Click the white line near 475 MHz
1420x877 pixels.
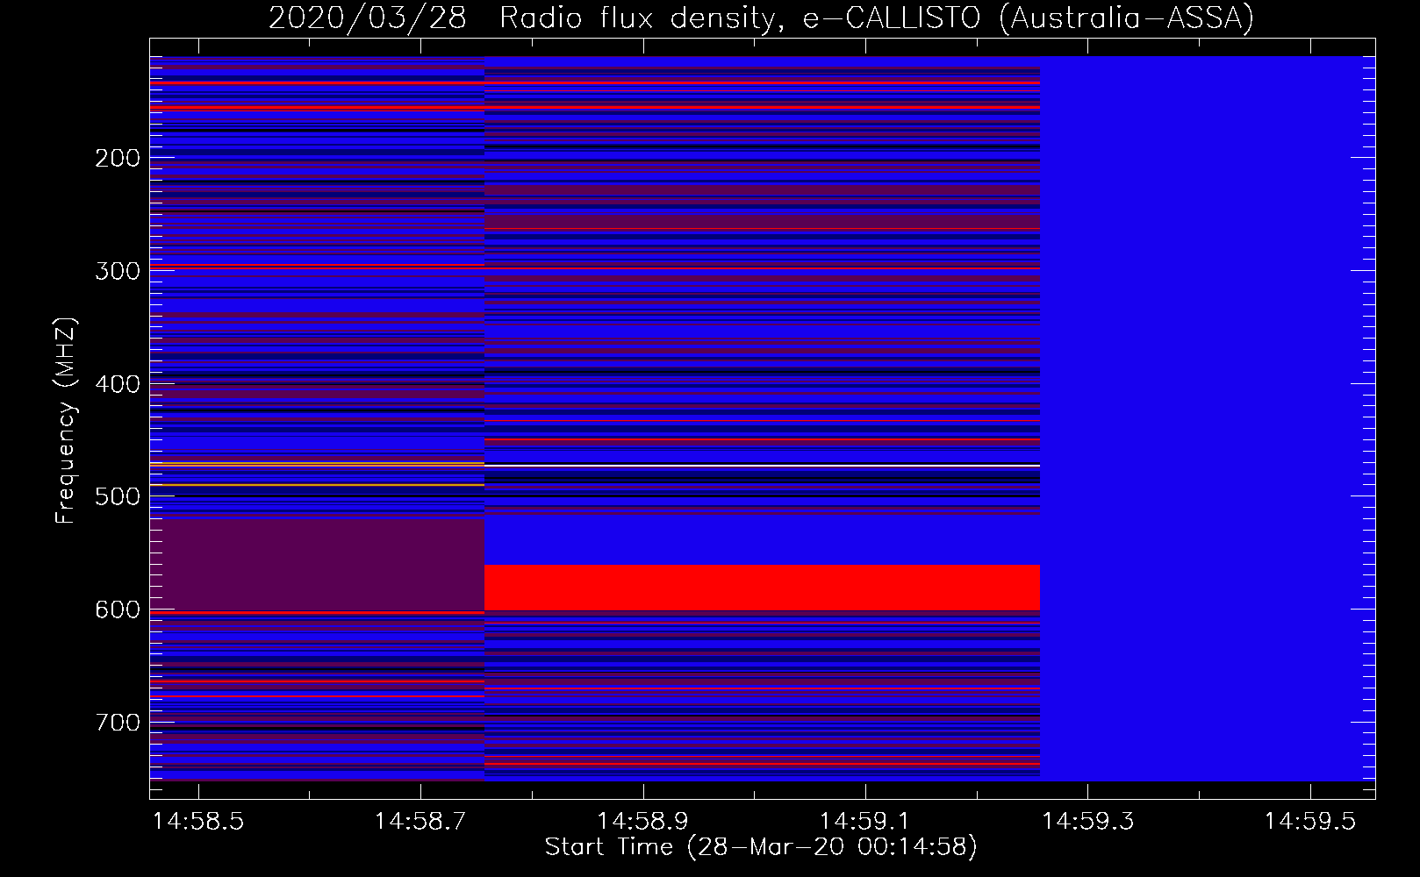coord(762,465)
